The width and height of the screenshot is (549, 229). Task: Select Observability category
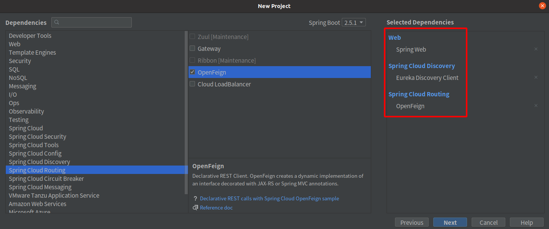click(95, 111)
